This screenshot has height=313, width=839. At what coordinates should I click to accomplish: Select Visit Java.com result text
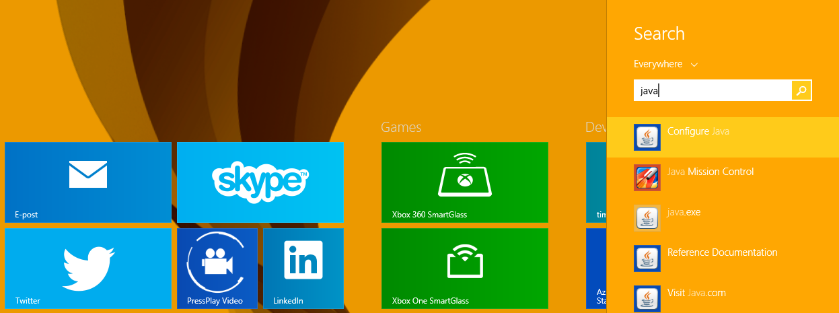point(696,293)
